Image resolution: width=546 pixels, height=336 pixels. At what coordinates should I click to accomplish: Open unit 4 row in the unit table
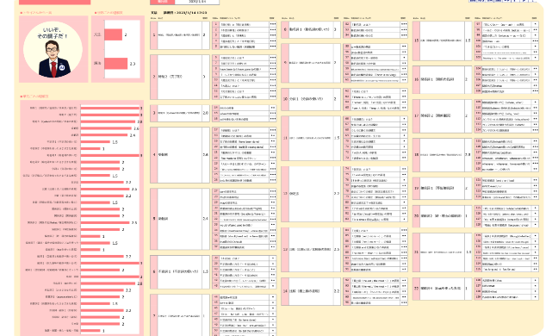point(180,155)
